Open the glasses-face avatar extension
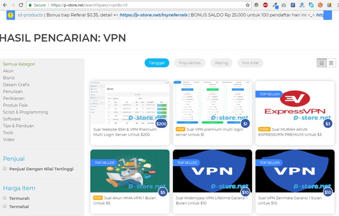Image resolution: width=339 pixels, height=216 pixels. tap(256, 5)
